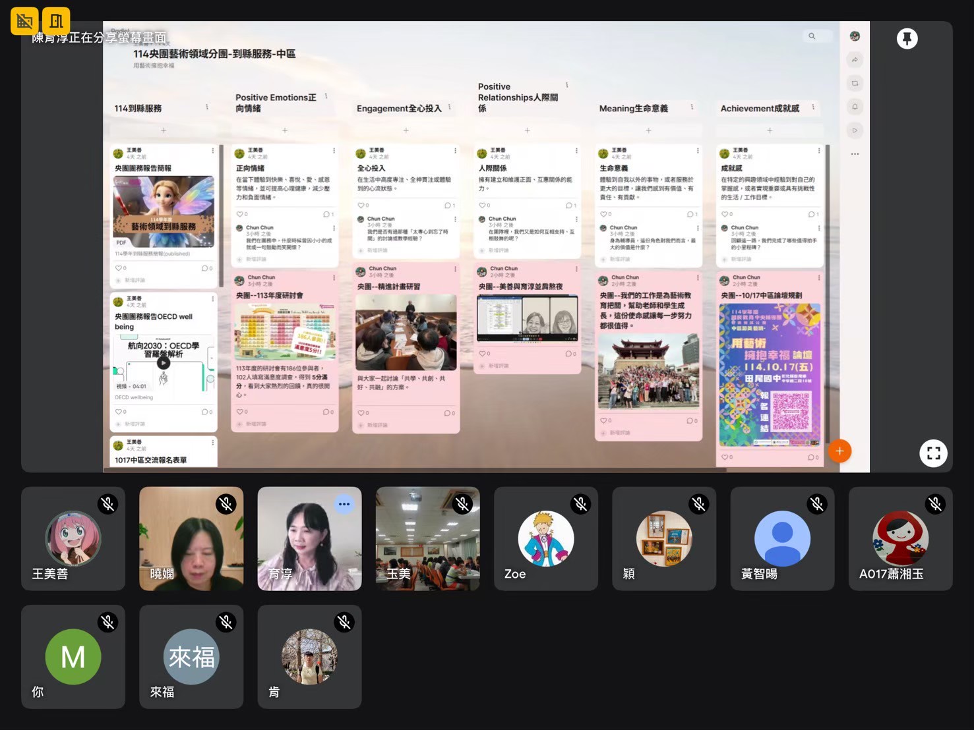Image resolution: width=974 pixels, height=730 pixels.
Task: Toggle the pin on the shared screen
Action: pos(907,39)
